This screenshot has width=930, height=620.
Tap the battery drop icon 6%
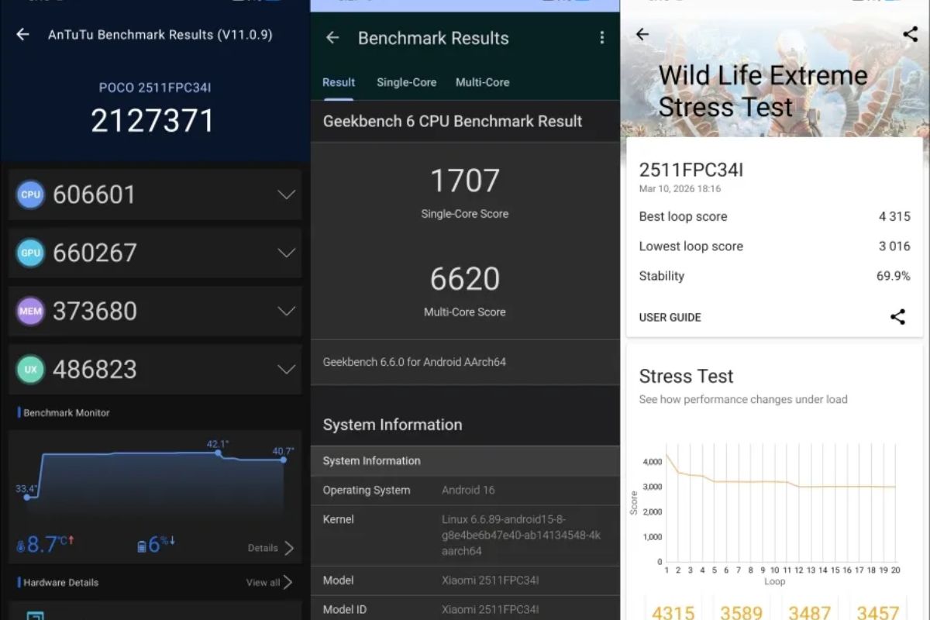(142, 546)
